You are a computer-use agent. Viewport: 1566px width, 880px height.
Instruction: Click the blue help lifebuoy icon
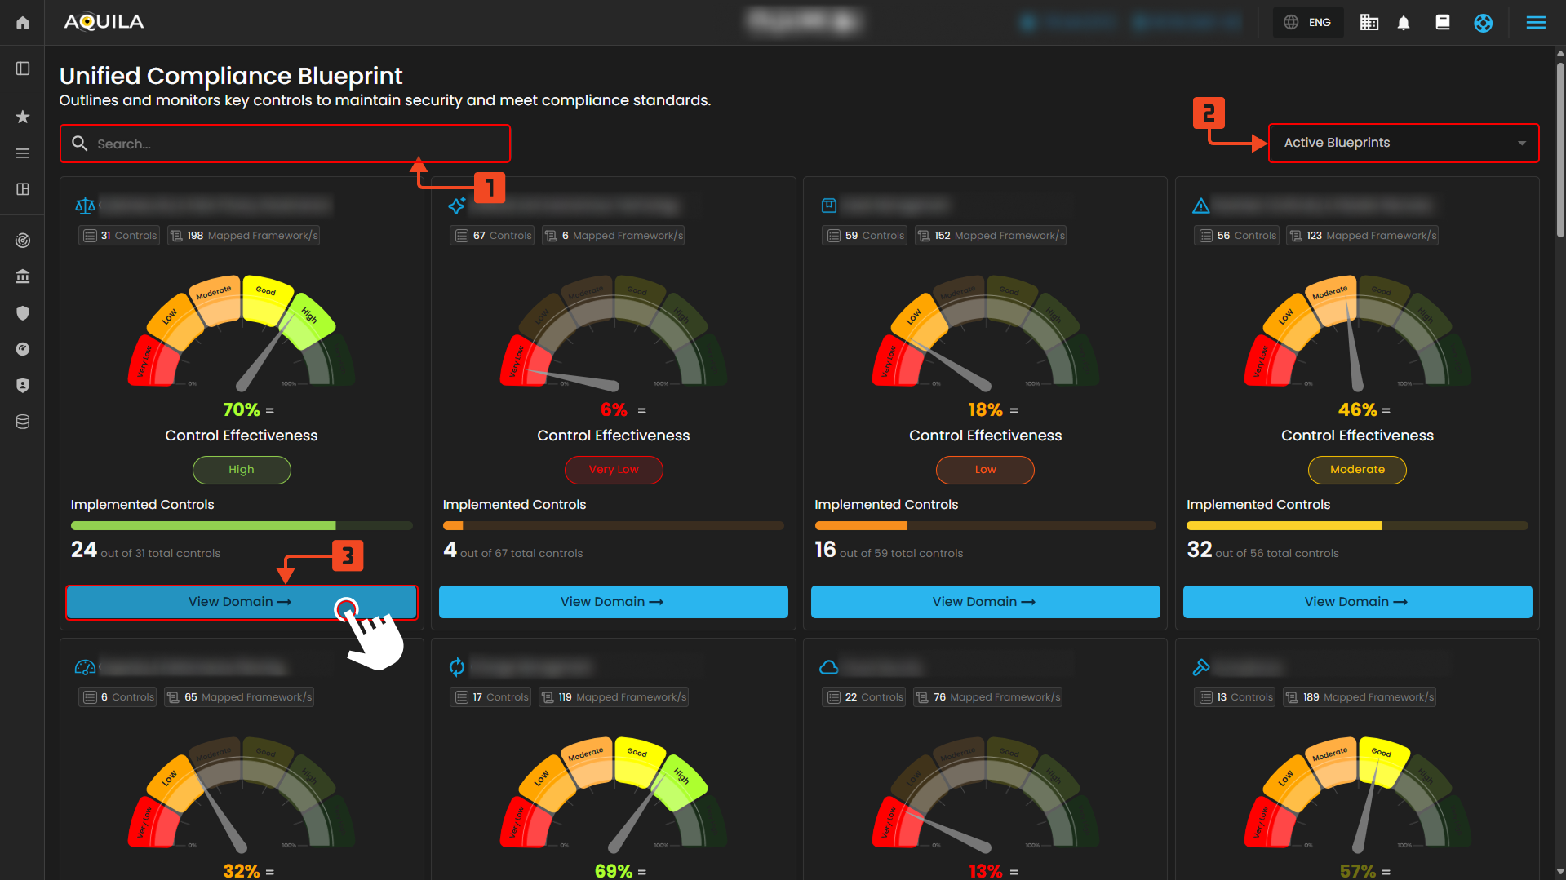pos(1483,23)
